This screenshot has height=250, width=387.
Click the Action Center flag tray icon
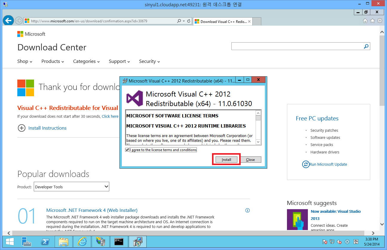click(x=325, y=242)
